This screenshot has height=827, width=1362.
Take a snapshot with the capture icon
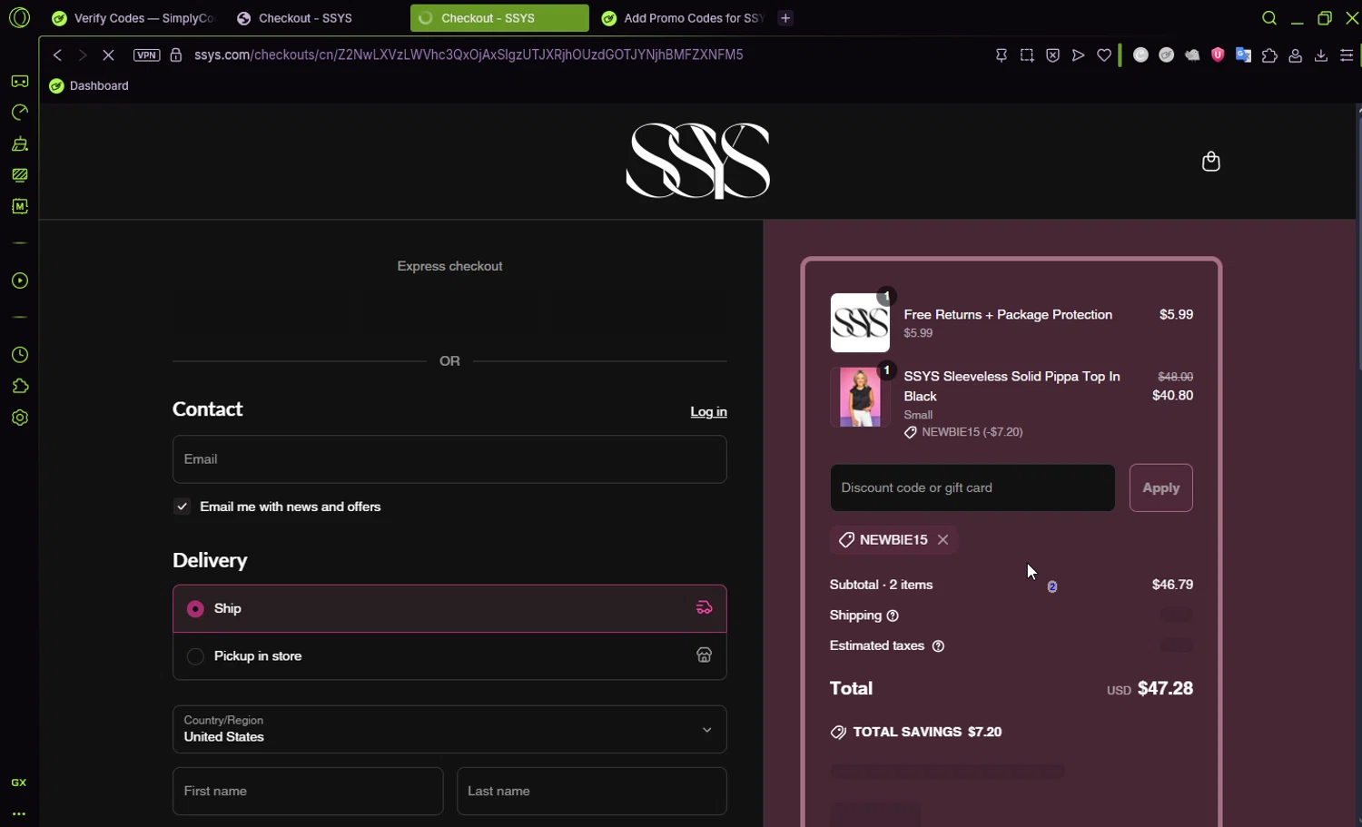(1027, 55)
